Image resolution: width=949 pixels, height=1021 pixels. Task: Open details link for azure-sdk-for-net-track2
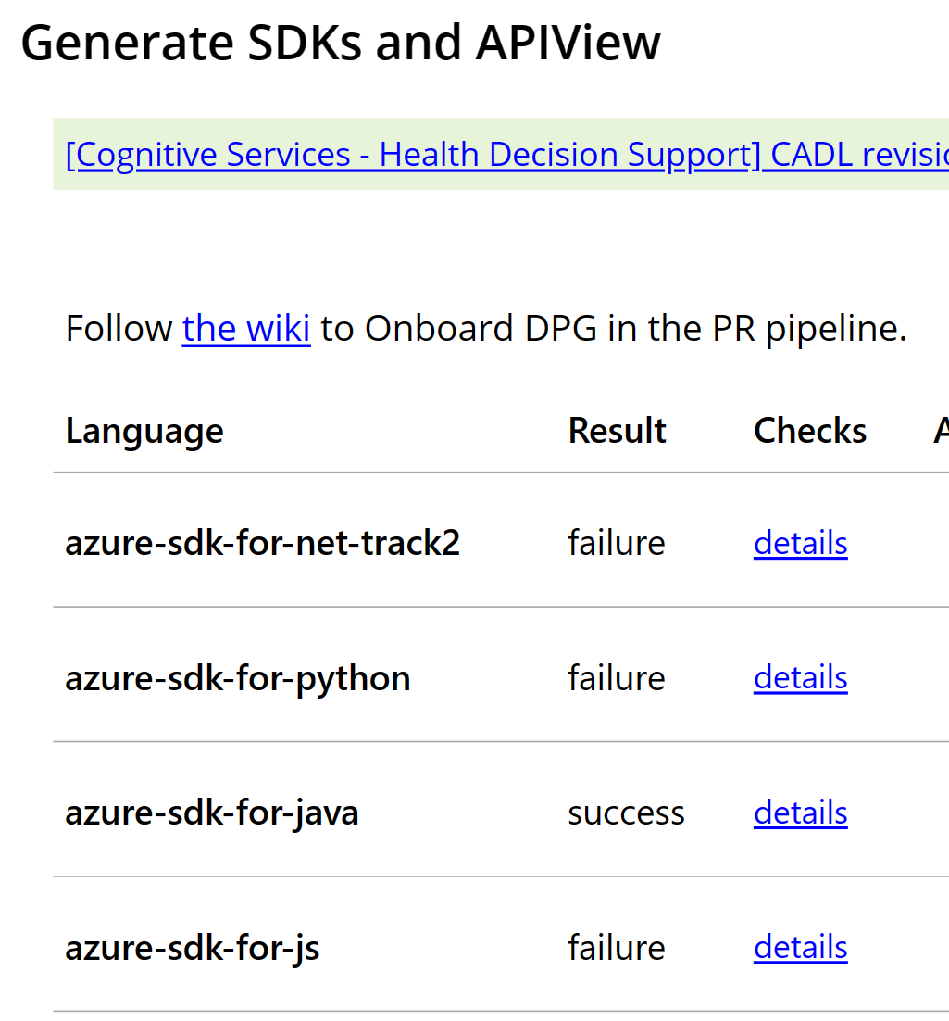point(801,542)
